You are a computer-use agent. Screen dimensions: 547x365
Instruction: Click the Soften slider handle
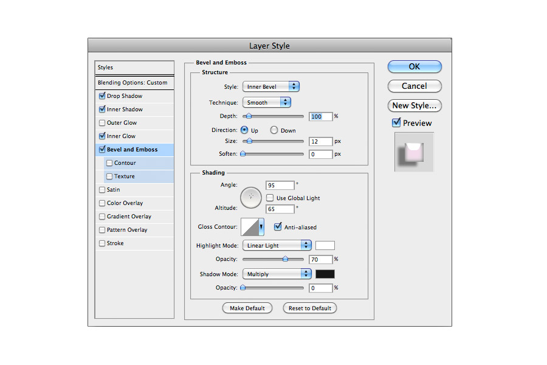(x=243, y=154)
